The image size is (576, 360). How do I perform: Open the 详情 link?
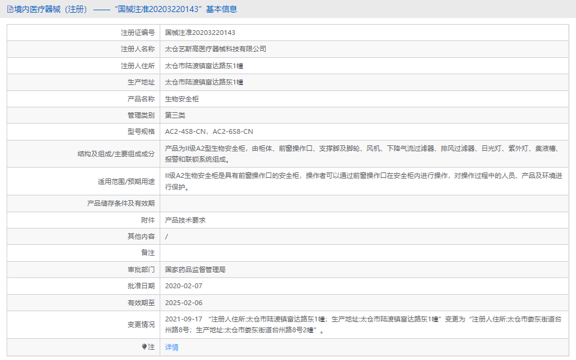tap(172, 348)
